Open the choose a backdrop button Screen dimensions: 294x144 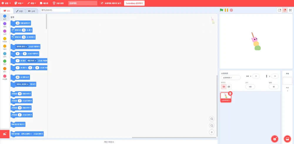coord(287,139)
